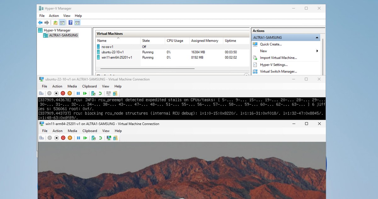The width and height of the screenshot is (378, 199).
Task: Click the Up One Level folder icon
Action: pos(55,23)
